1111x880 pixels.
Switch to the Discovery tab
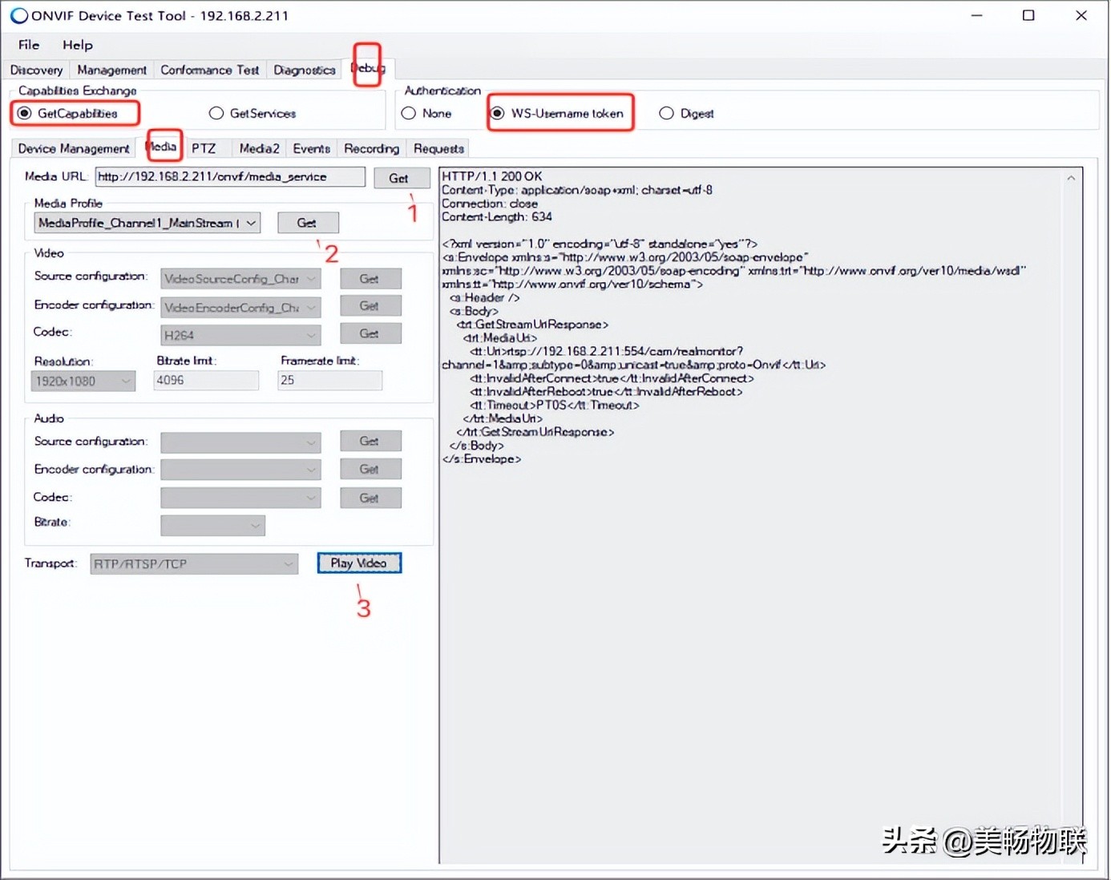coord(36,70)
